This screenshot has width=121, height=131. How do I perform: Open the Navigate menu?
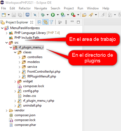click(x=41, y=8)
